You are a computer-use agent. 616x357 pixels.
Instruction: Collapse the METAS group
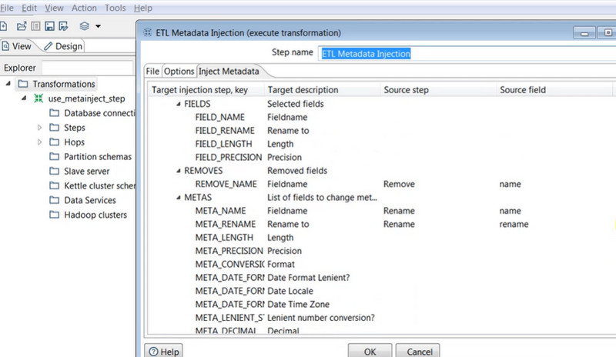[x=178, y=198]
